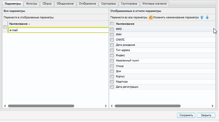Move parameter up with blue up arrow
This screenshot has height=122, width=219.
(202, 17)
